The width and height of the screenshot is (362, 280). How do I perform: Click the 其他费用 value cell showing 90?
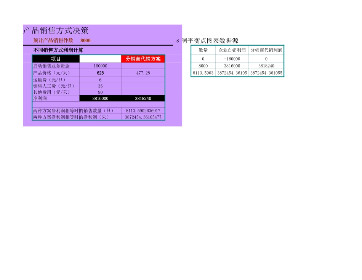100,91
